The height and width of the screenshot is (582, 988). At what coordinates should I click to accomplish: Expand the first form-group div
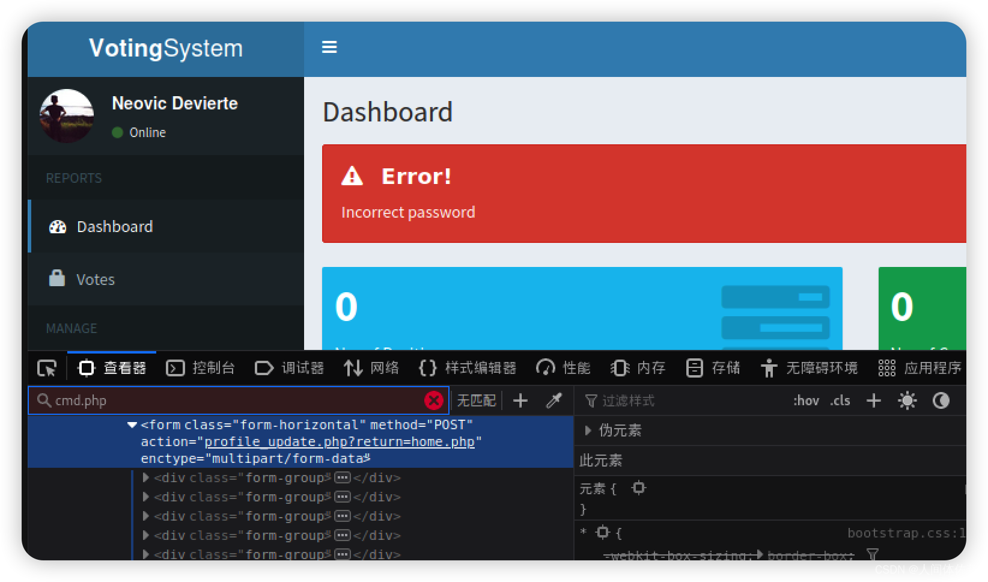pos(145,478)
